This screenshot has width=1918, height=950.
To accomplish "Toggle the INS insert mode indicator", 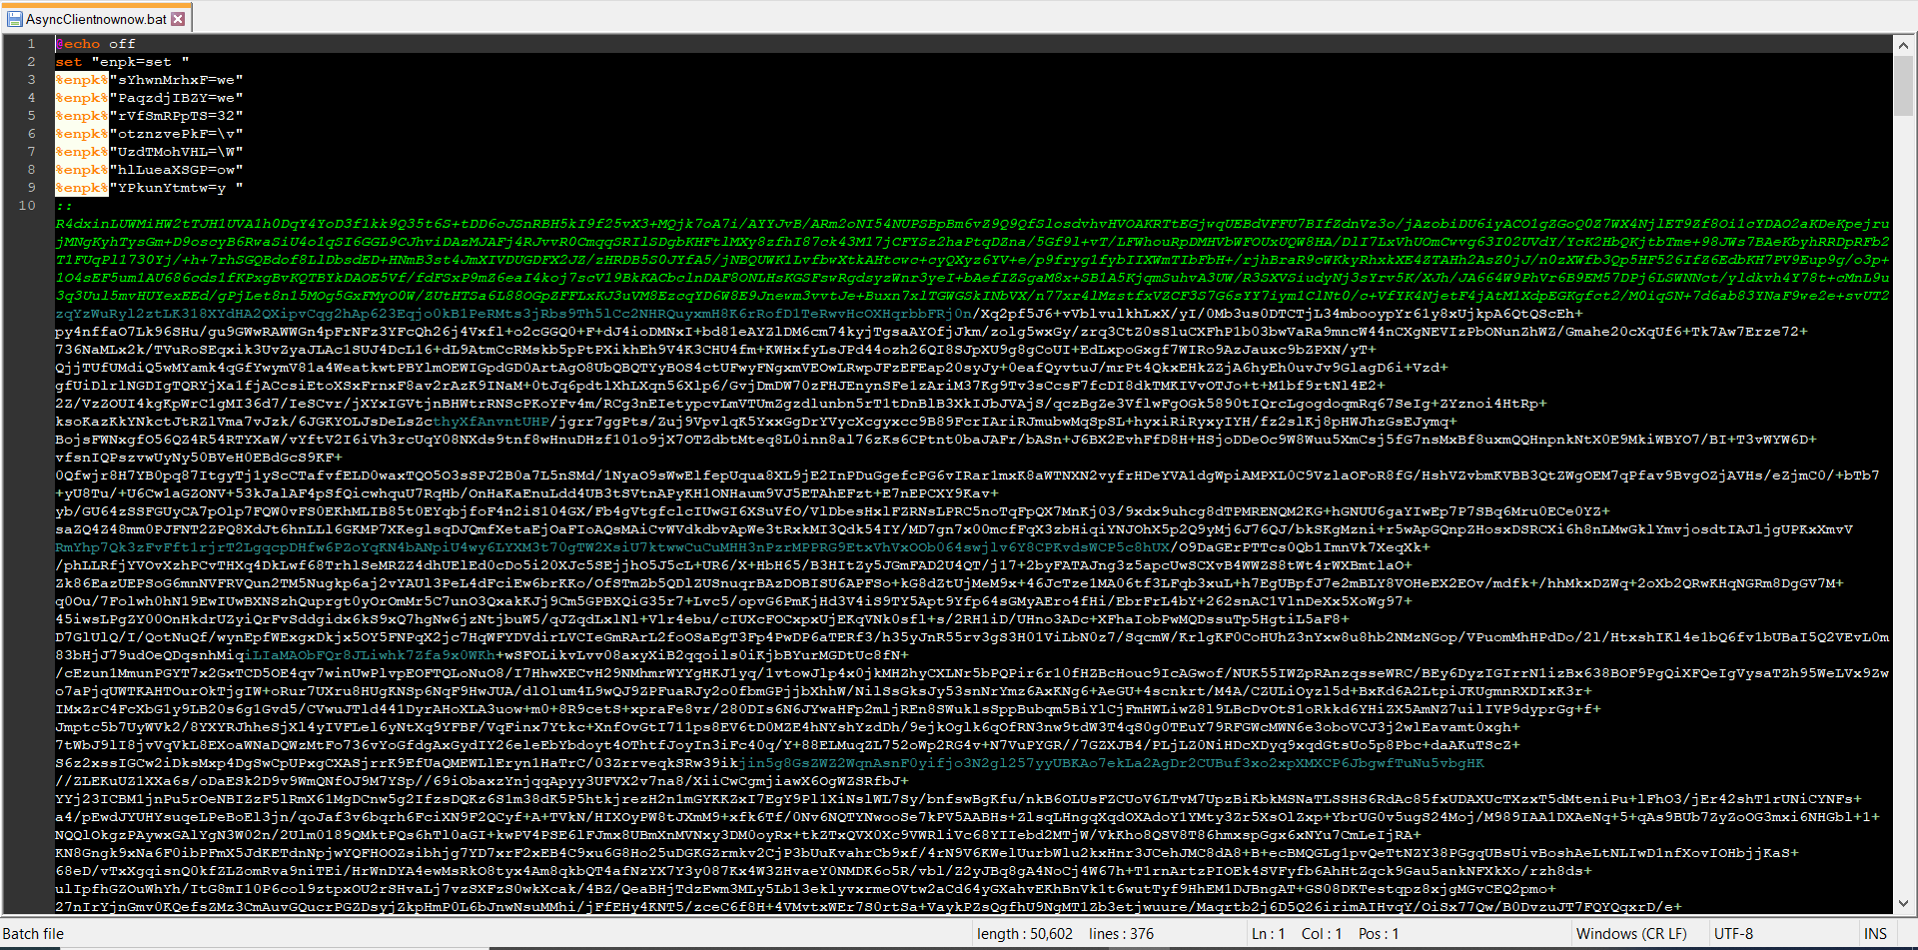I will click(1875, 934).
